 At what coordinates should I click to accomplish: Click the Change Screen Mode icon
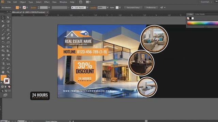(x=5, y=95)
